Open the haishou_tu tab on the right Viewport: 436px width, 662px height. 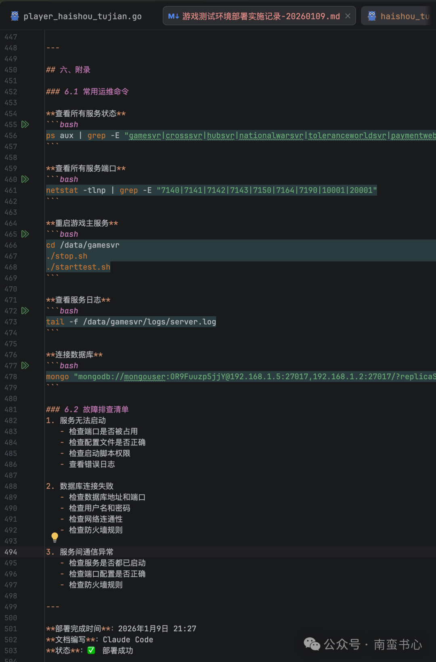(x=404, y=16)
